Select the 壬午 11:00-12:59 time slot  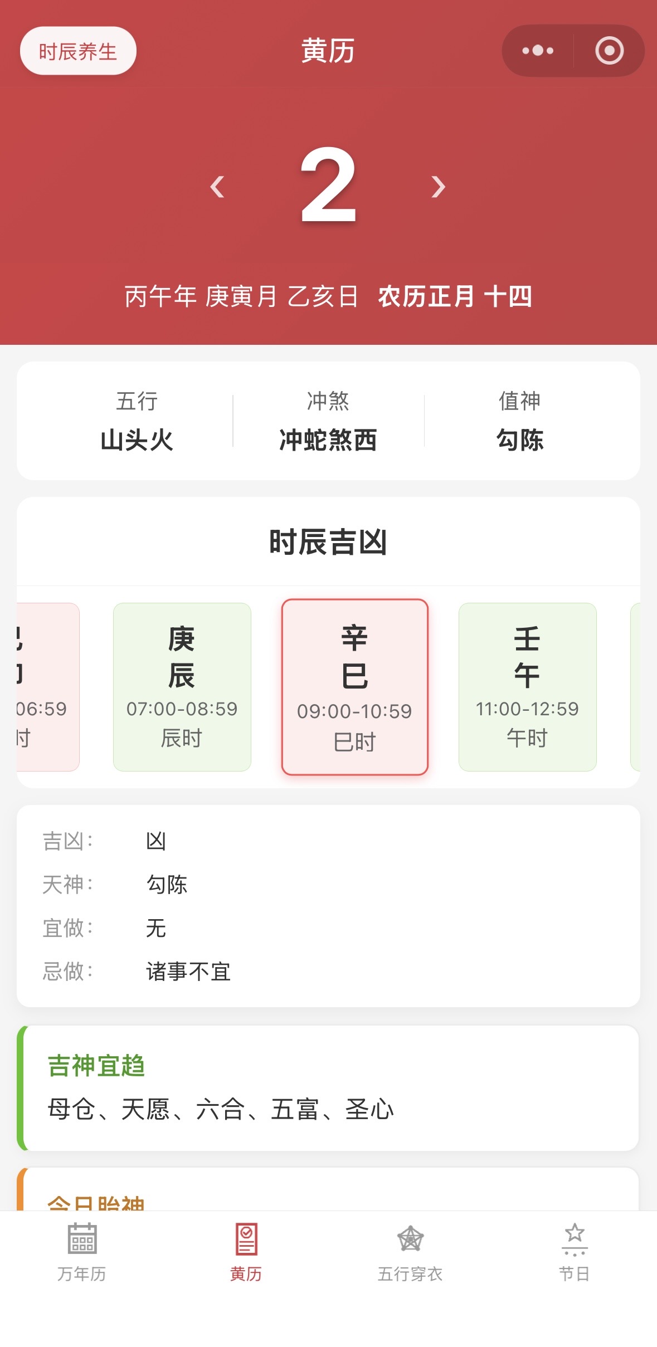527,687
